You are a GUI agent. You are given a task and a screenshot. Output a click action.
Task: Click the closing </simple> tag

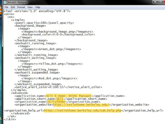tap(19, 90)
